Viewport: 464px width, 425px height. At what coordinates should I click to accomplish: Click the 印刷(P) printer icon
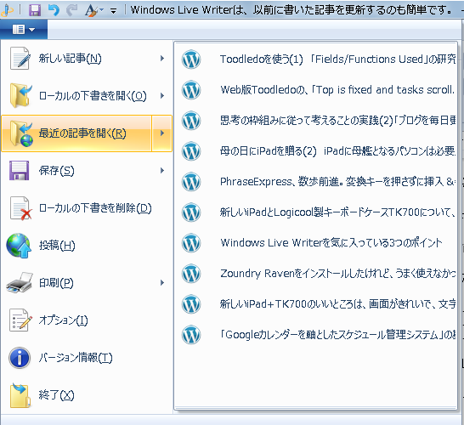[x=20, y=283]
